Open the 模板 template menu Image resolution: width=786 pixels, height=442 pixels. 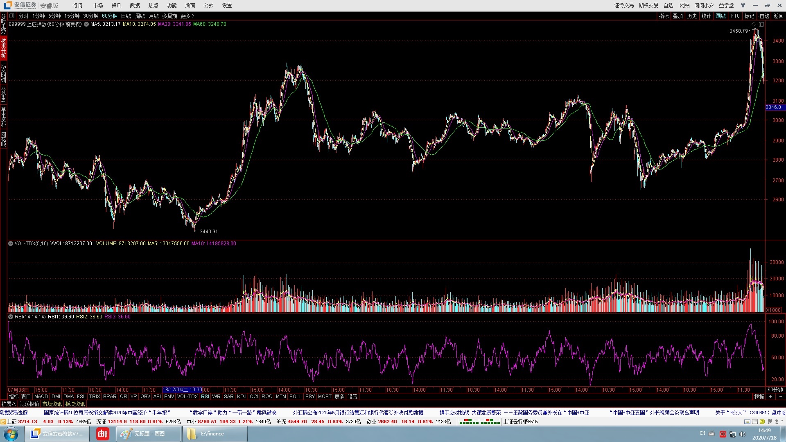(x=759, y=397)
